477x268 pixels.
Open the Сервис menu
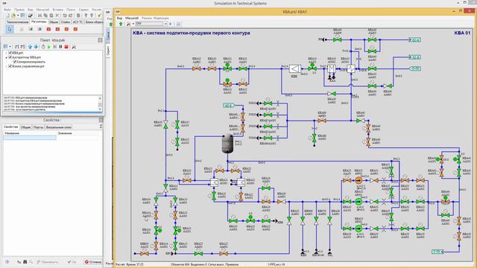coord(83,10)
